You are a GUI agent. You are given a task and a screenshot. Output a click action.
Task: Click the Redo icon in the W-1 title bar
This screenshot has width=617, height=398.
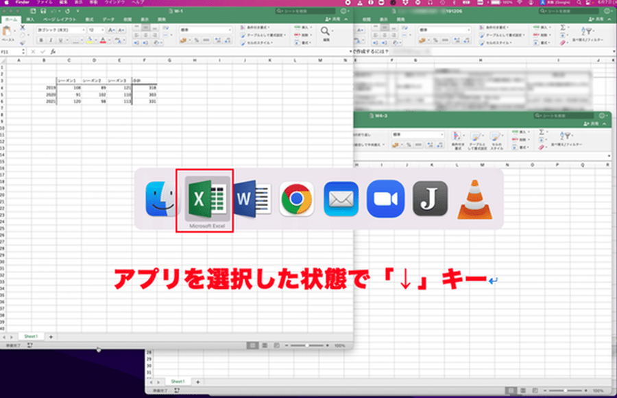pos(68,11)
